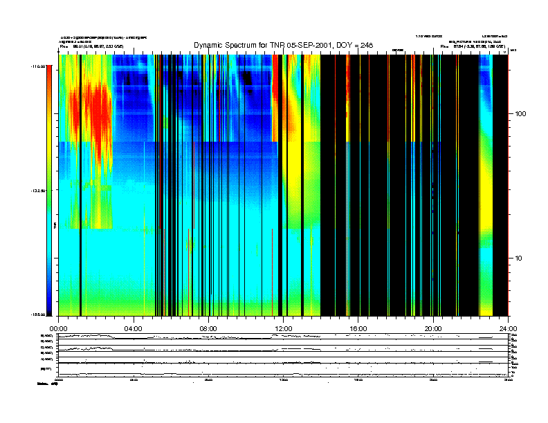
Task: Click the 10 frequency axis label
Action: tap(519, 258)
